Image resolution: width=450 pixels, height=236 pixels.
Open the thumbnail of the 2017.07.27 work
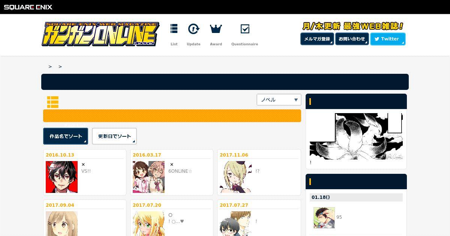(235, 224)
